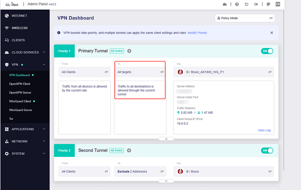Image resolution: width=301 pixels, height=190 pixels.
Task: Open the help question mark icon
Action: pyautogui.click(x=236, y=4)
